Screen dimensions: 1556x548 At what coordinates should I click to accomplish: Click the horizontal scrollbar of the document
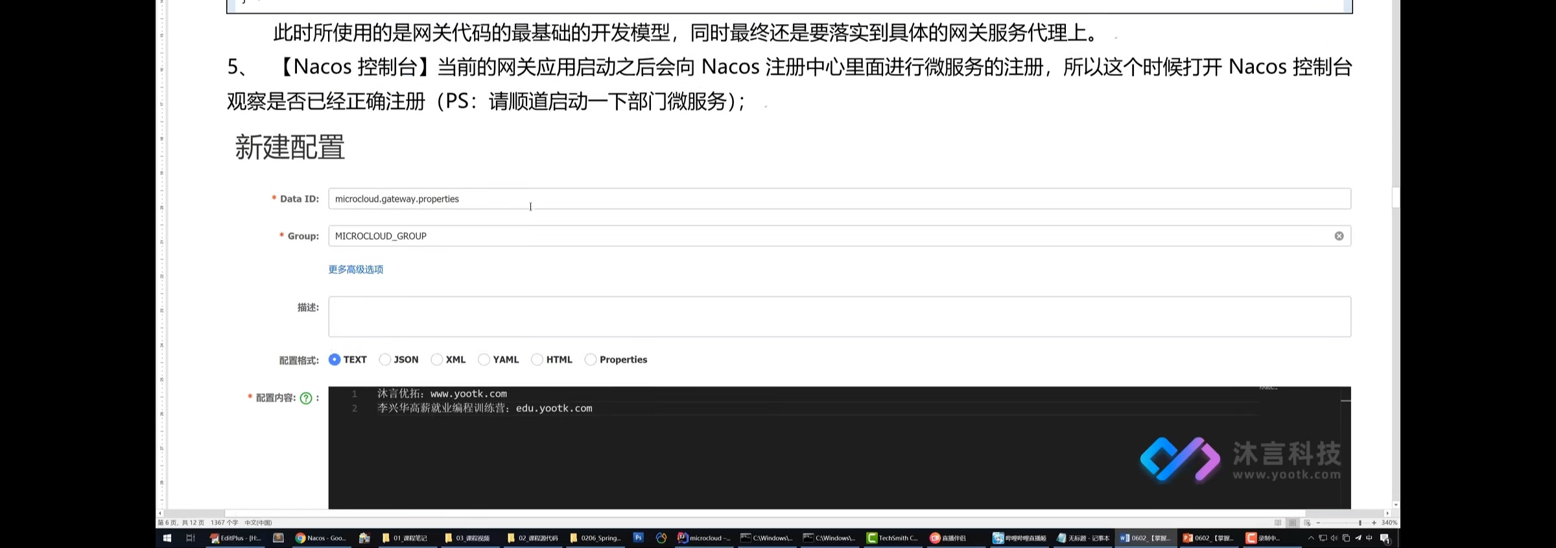[x=765, y=513]
